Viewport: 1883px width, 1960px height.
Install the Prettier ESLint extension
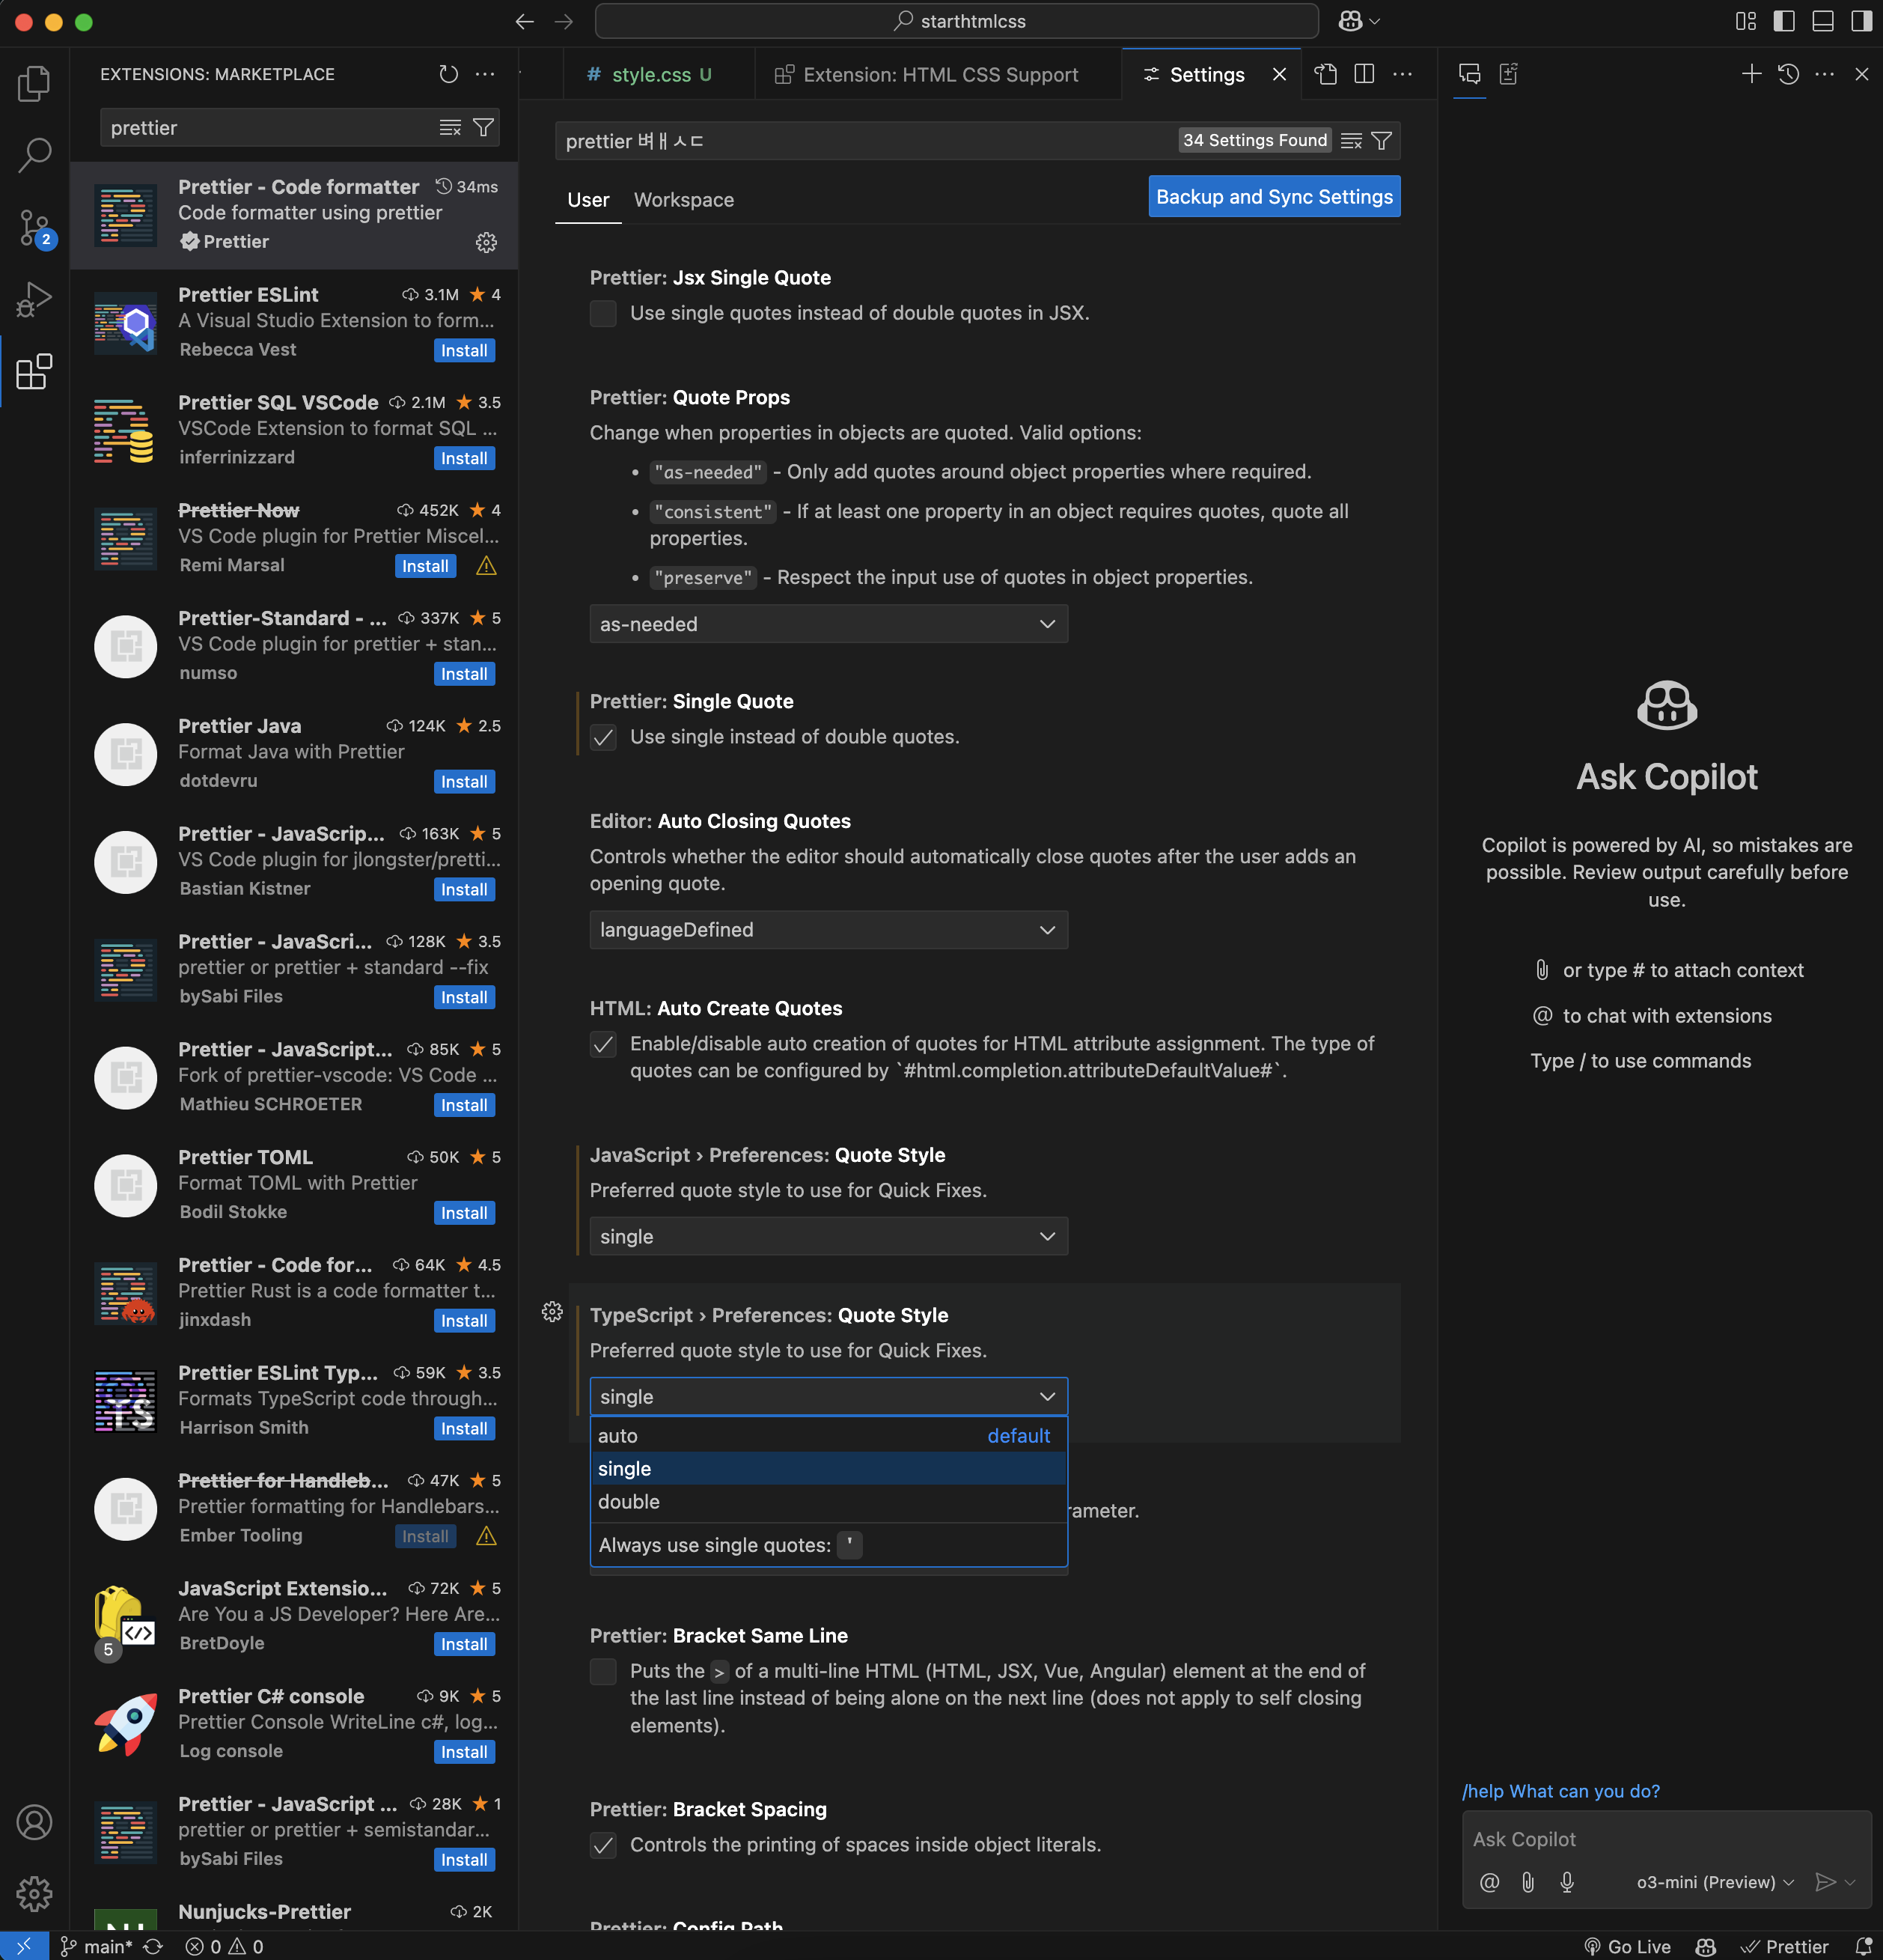[464, 351]
